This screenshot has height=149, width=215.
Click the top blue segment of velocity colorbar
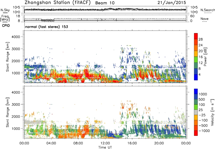click(196, 91)
